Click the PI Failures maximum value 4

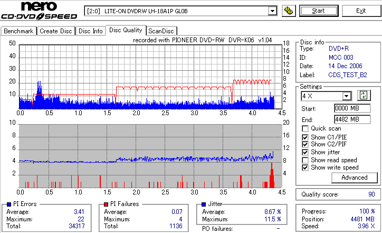180,219
